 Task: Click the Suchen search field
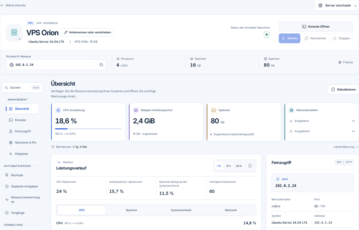[x=22, y=88]
